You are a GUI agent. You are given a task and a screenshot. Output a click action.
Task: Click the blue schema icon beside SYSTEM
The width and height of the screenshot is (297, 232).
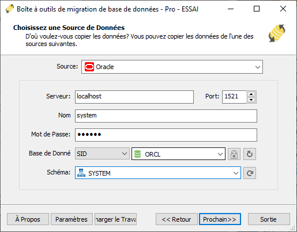(81, 173)
